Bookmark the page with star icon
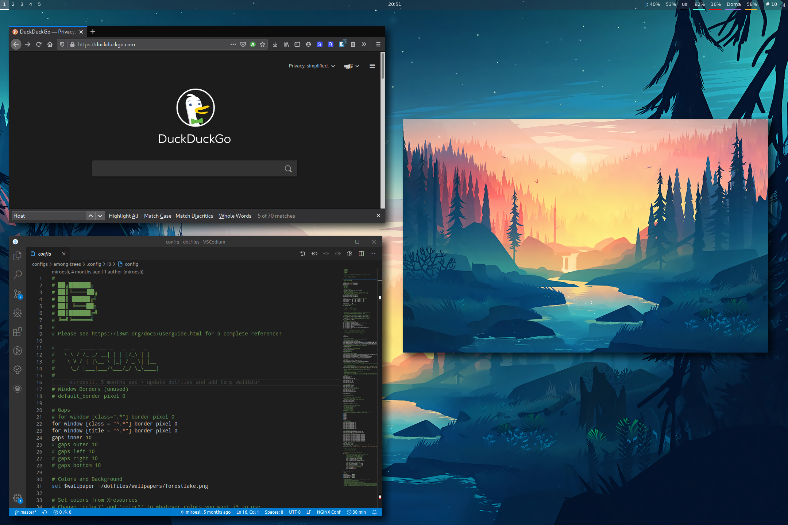The width and height of the screenshot is (788, 525). [262, 44]
